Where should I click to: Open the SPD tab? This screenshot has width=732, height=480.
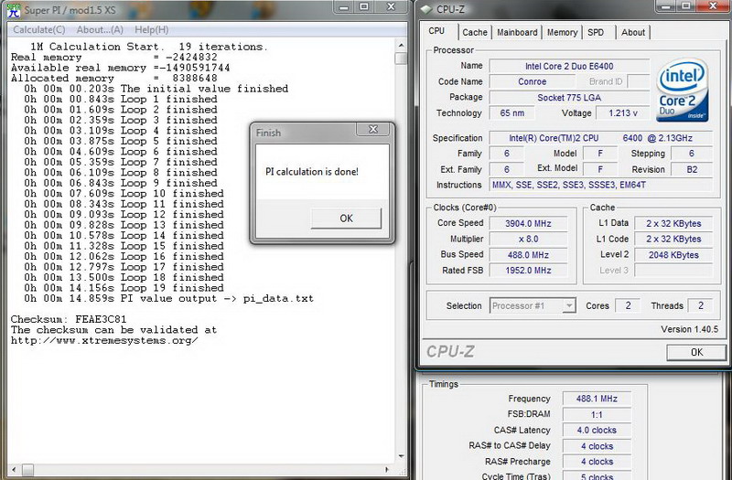coord(596,32)
